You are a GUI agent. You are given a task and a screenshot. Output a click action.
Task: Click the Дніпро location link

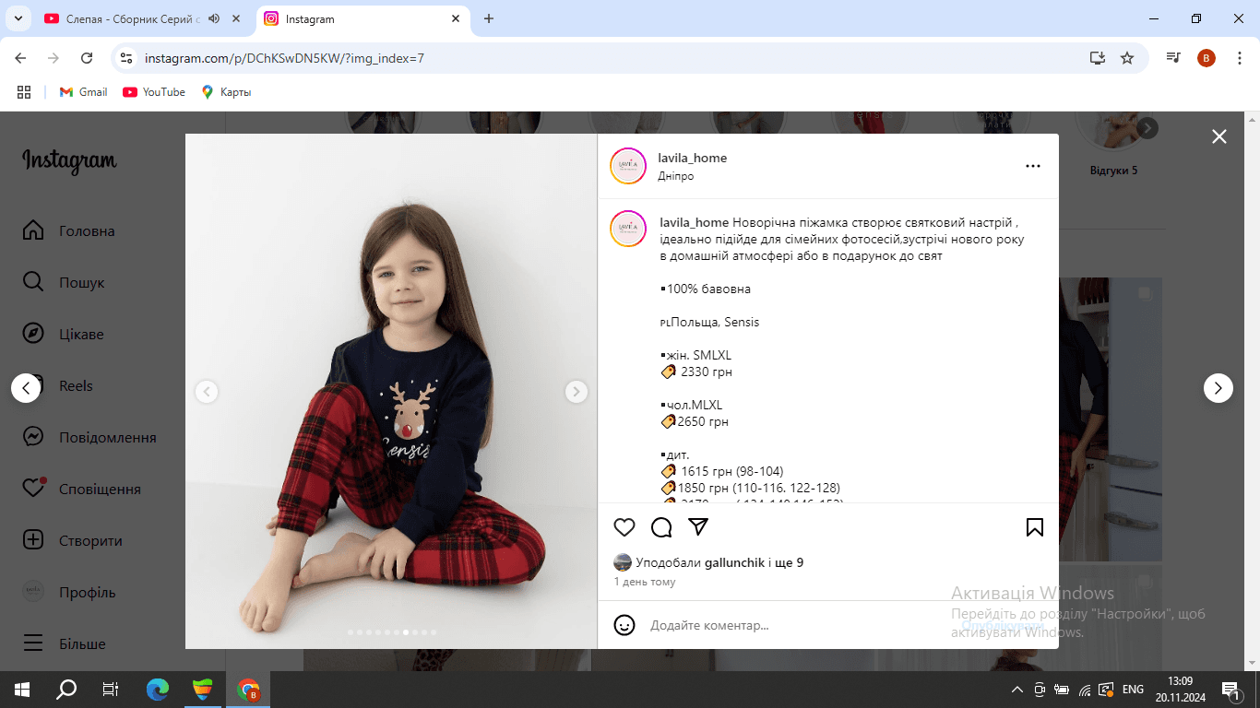point(676,176)
